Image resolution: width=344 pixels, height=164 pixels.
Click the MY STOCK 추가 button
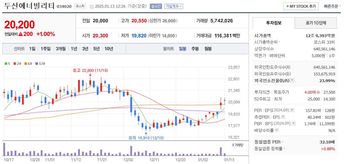(x=301, y=6)
